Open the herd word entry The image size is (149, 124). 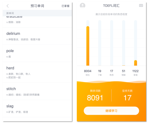point(37,72)
